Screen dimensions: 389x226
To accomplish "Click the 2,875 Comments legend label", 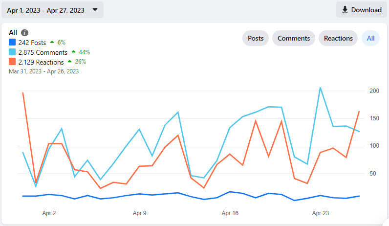I will [x=43, y=52].
